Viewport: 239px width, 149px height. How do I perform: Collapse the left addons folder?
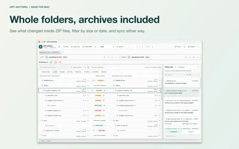click(x=40, y=86)
